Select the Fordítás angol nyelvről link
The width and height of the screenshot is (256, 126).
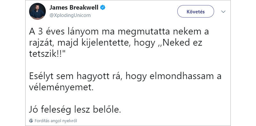point(56,121)
